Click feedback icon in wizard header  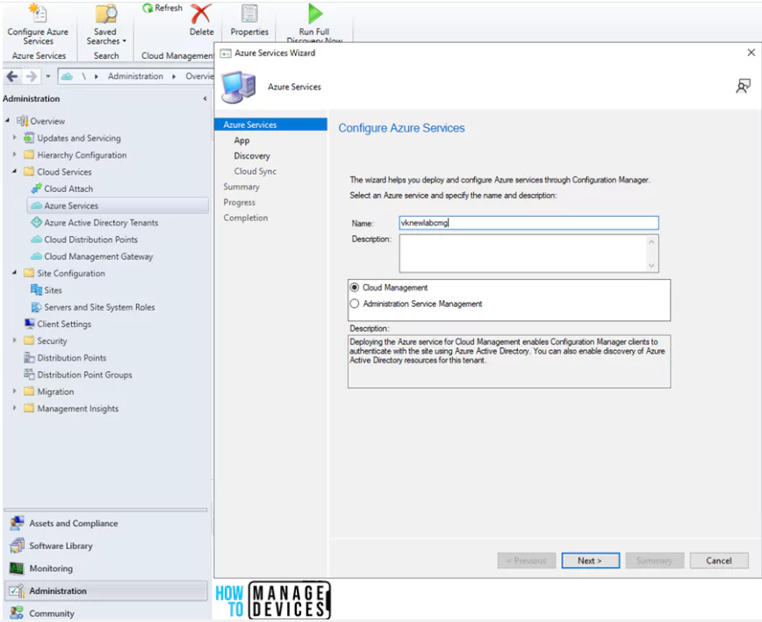(743, 87)
